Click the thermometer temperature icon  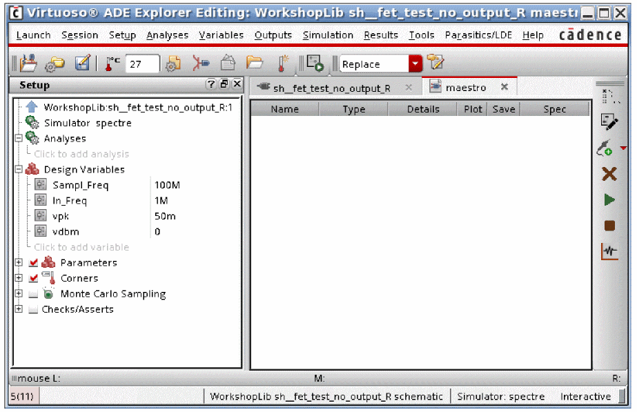112,63
